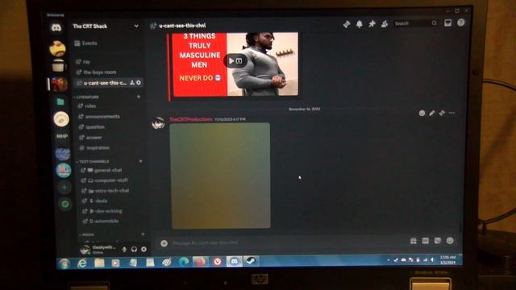
Task: Open the question channel
Action: point(92,127)
